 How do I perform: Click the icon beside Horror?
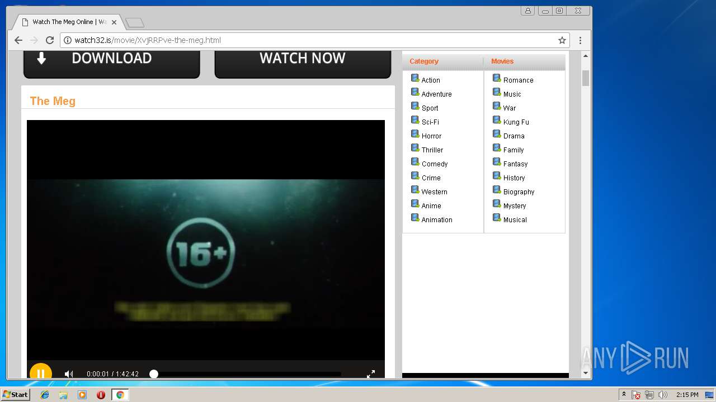[x=415, y=134]
